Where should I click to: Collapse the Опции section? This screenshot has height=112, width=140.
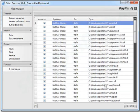click(x=31, y=44)
